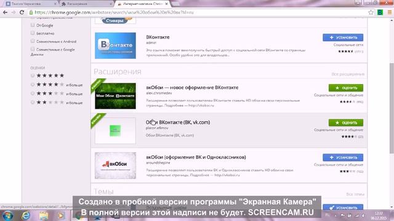The width and height of the screenshot is (394, 221).
Task: Click author aroundthepine
Action: [x=158, y=163]
